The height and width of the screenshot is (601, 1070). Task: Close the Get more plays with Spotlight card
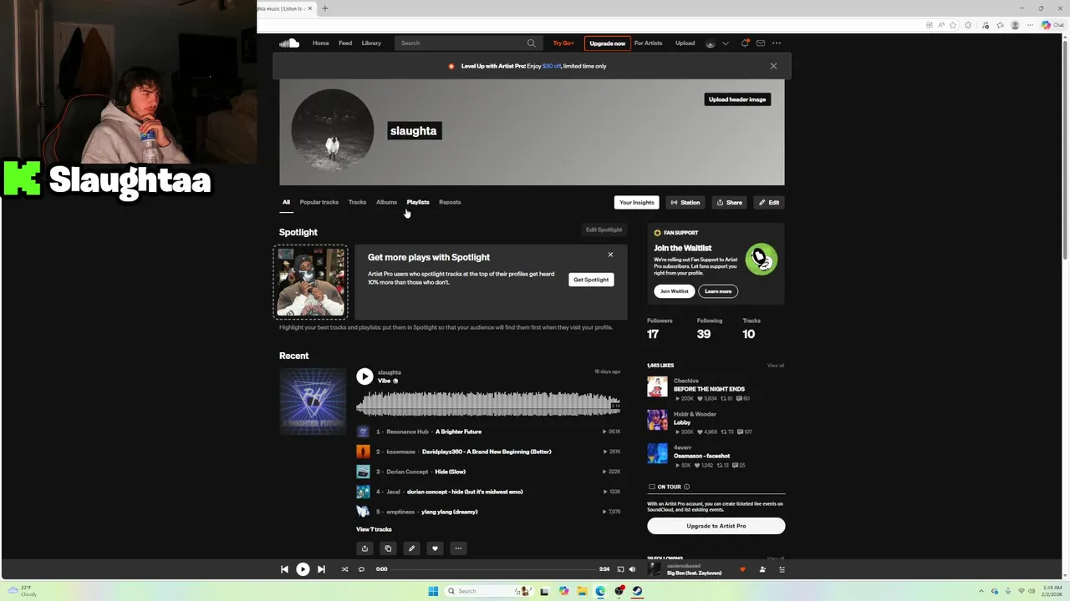tap(610, 255)
